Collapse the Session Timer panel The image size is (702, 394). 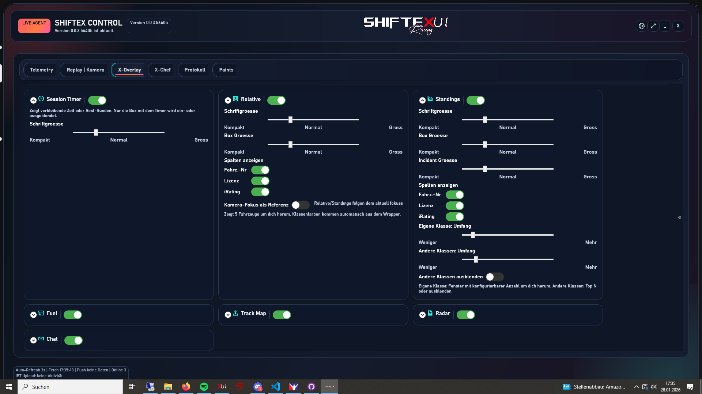(x=33, y=100)
